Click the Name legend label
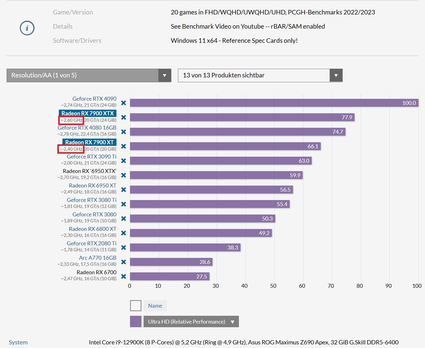The height and width of the screenshot is (348, 425). [x=155, y=306]
